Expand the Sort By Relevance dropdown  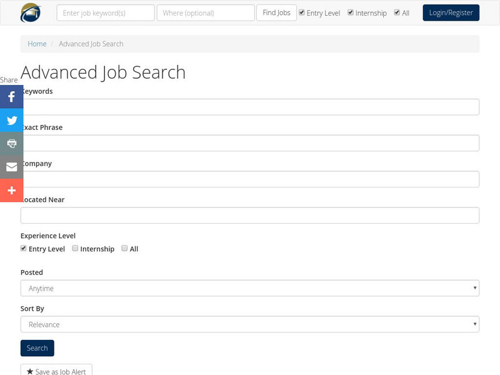pyautogui.click(x=250, y=324)
